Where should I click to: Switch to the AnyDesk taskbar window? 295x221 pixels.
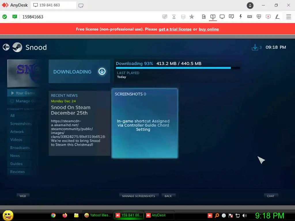tap(159, 215)
